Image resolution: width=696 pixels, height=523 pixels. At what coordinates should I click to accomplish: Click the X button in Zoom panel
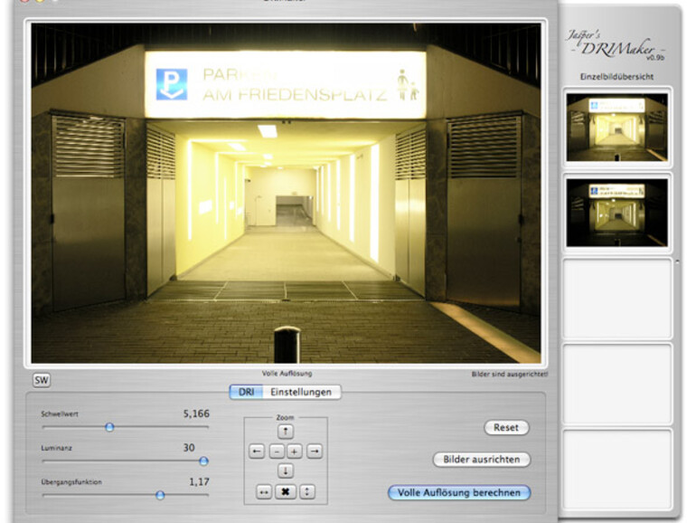point(286,491)
